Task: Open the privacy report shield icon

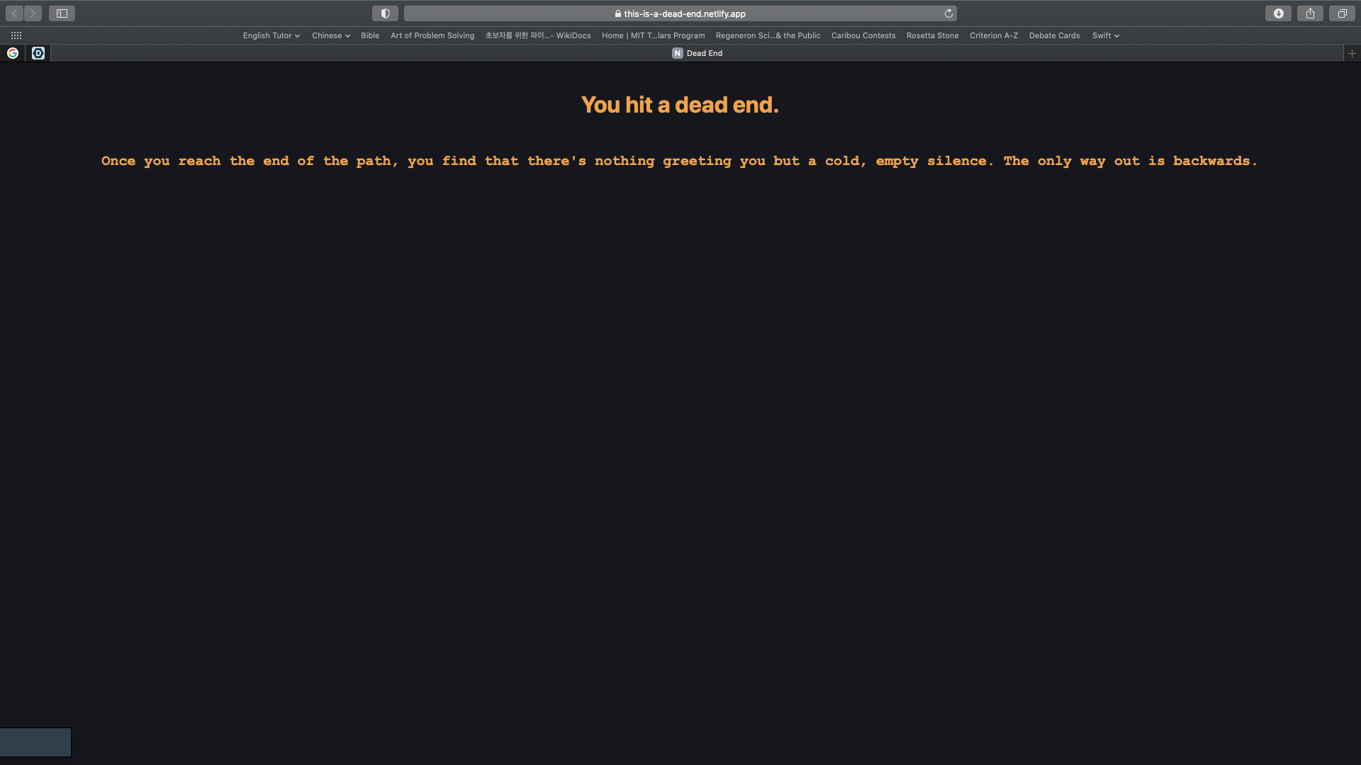Action: (385, 13)
